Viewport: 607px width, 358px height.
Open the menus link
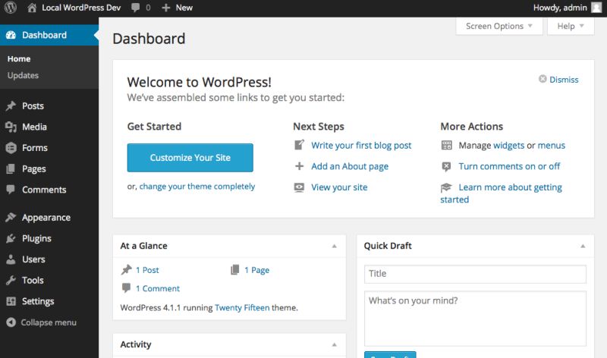(x=552, y=145)
